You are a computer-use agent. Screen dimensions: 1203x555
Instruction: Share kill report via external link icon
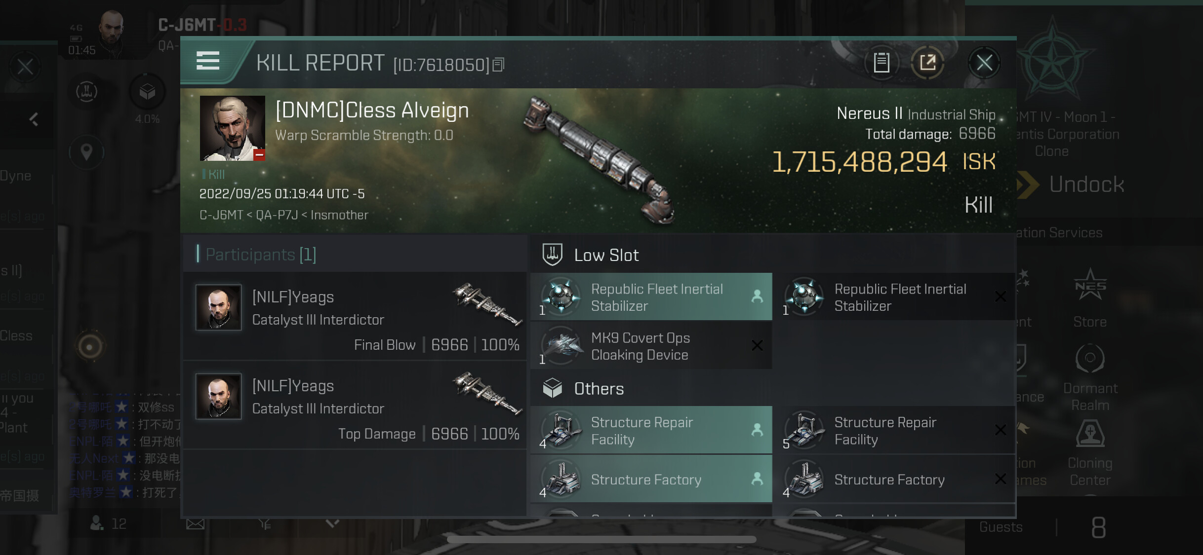(927, 63)
